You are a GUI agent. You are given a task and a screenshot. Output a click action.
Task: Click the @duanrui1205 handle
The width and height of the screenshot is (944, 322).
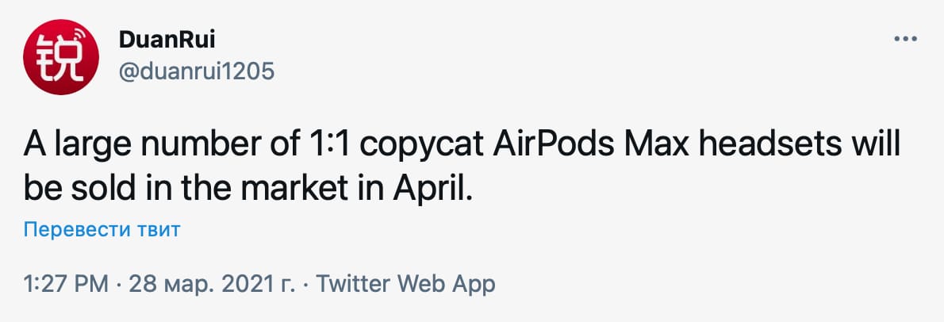(x=196, y=71)
